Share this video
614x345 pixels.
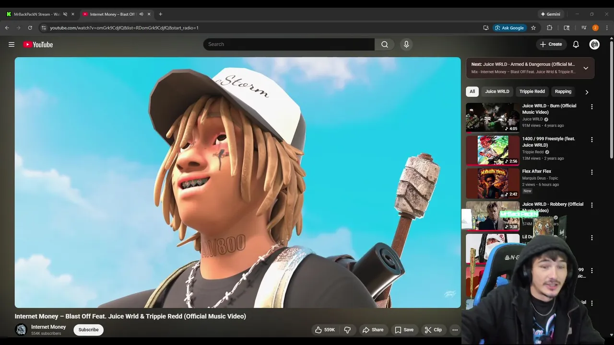click(373, 330)
